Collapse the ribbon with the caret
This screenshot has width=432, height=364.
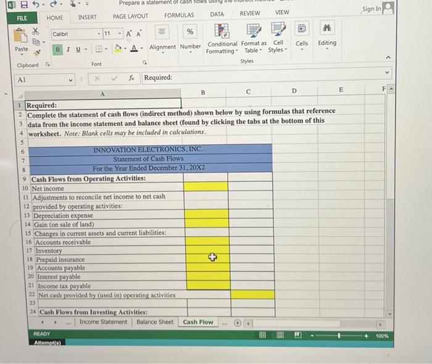[x=388, y=57]
